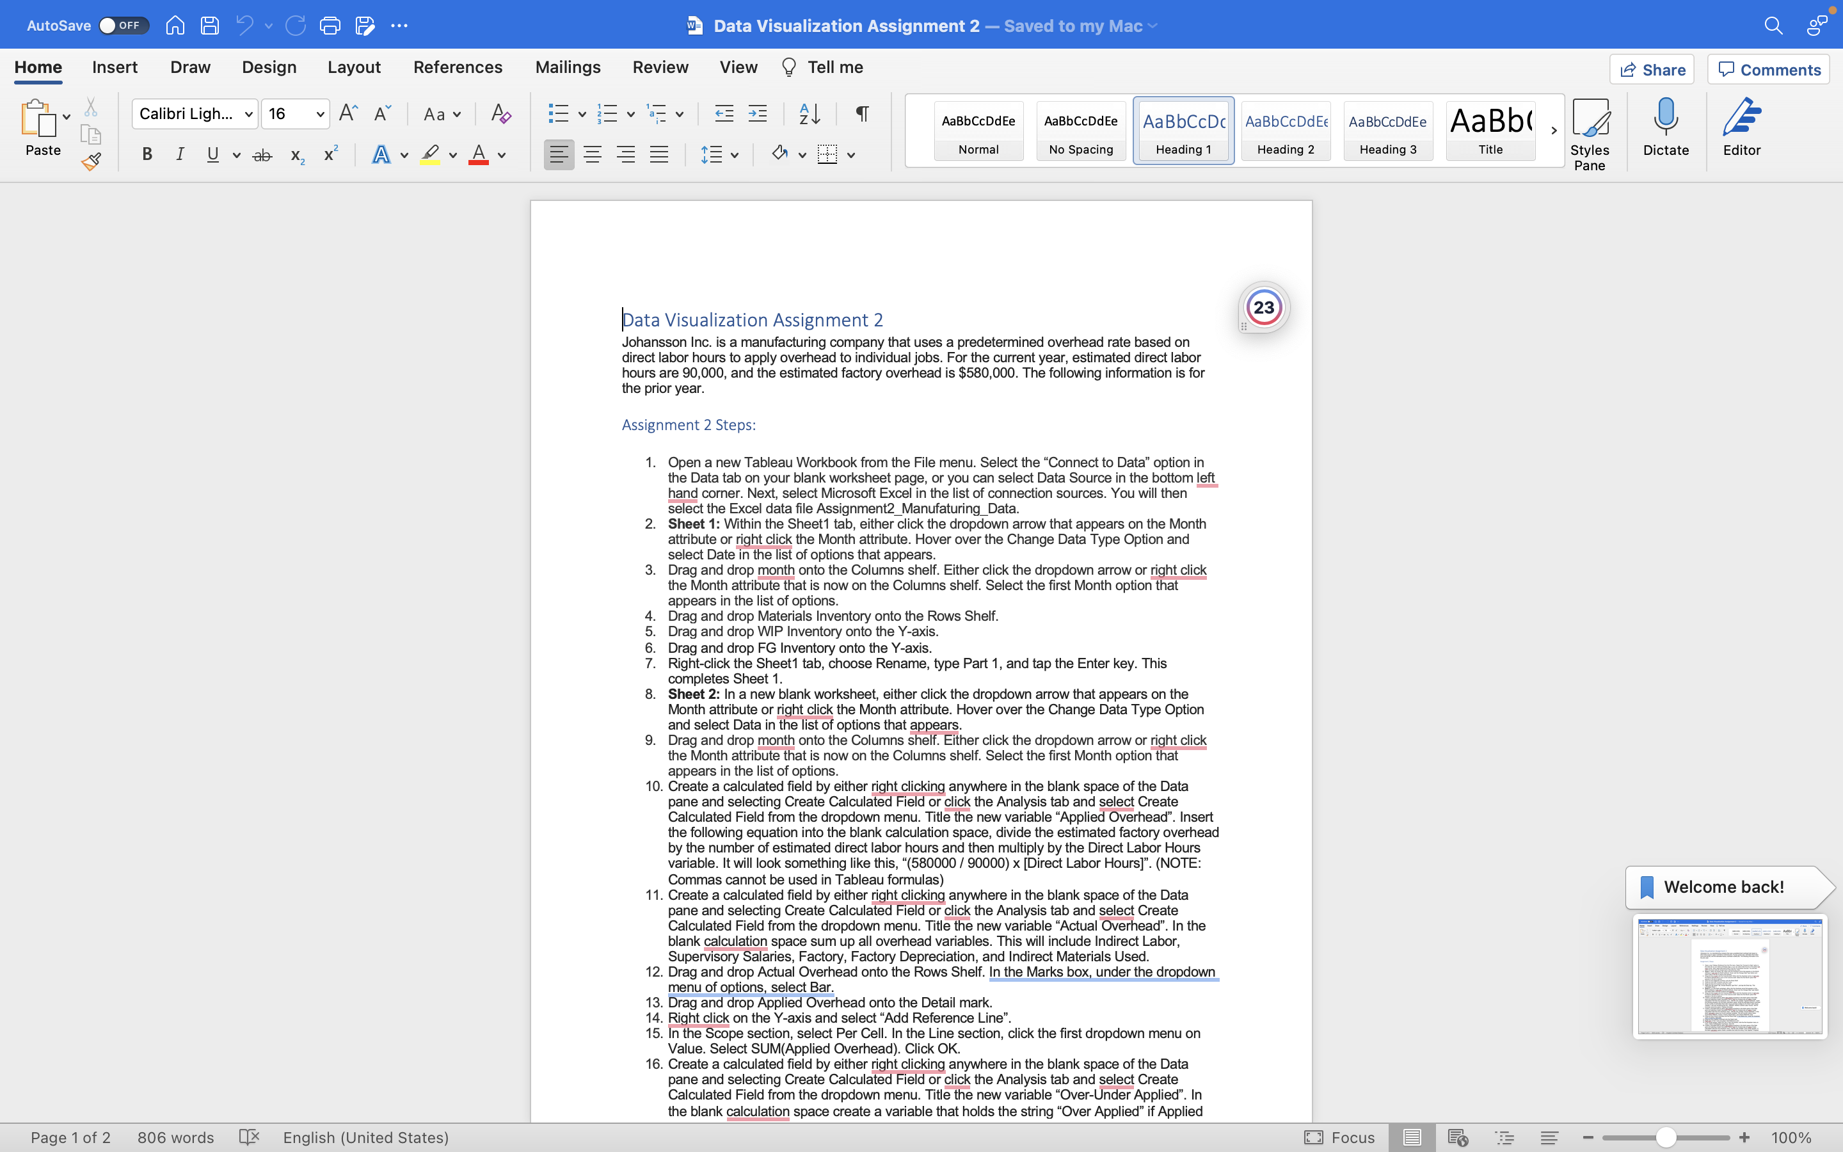Viewport: 1843px width, 1152px height.
Task: Open the Layout ribbon tab
Action: pos(353,67)
